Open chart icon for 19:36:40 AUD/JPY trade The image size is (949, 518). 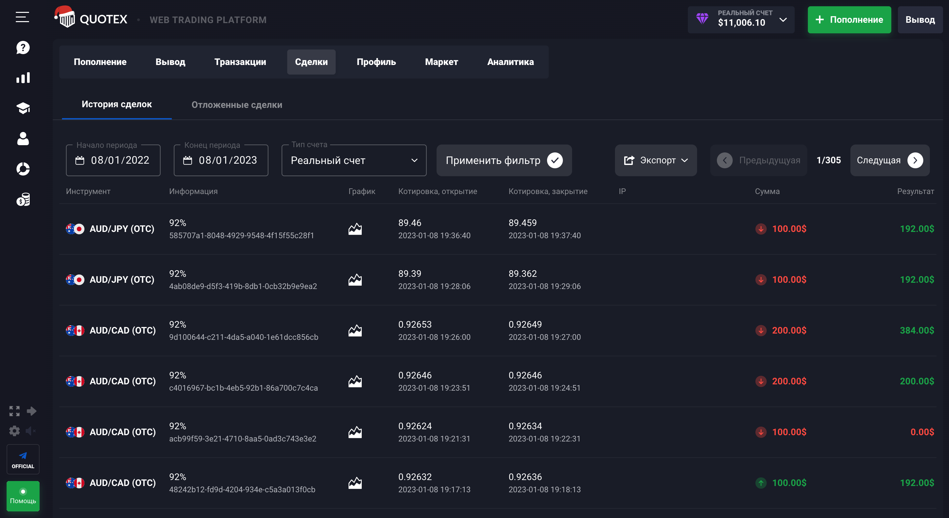click(355, 229)
